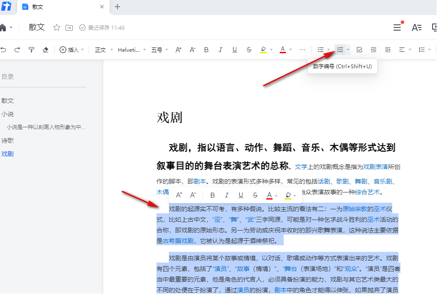Star the 散文 document as favorite
Viewport: 437px width, 294px height.
(x=57, y=27)
